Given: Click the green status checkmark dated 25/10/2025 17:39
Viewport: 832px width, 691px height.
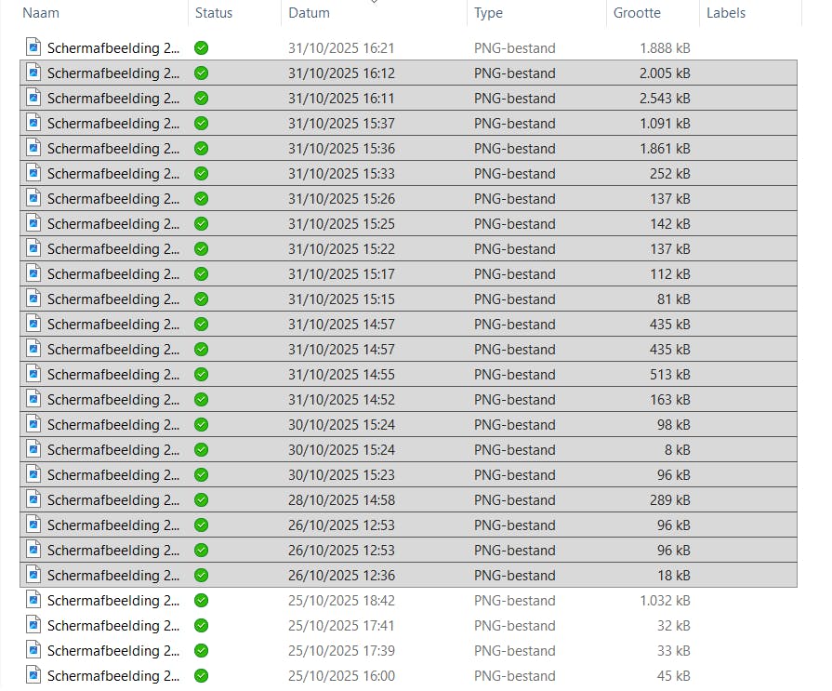Looking at the screenshot, I should tap(201, 651).
